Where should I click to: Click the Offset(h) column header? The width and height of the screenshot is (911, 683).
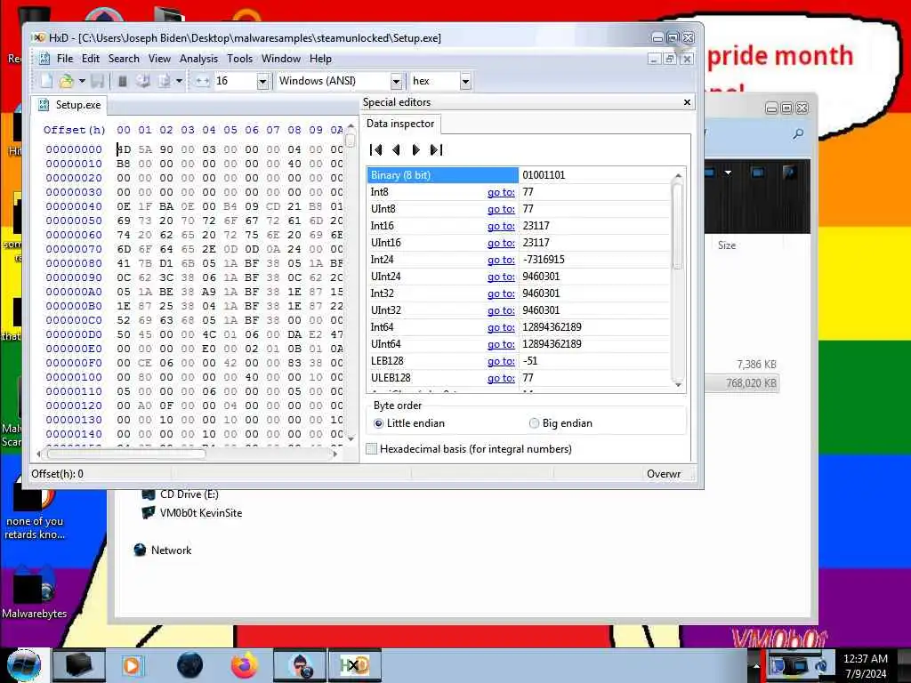(75, 130)
